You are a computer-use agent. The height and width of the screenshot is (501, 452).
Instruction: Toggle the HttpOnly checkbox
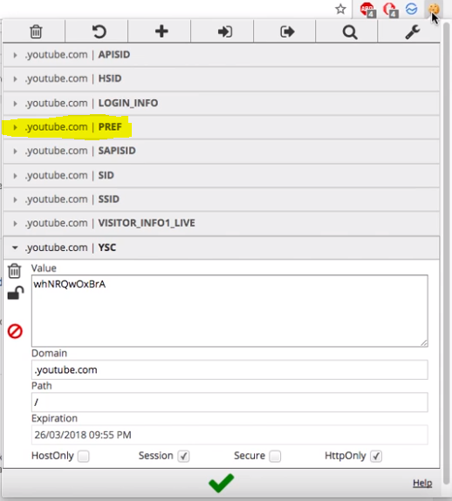pyautogui.click(x=376, y=456)
